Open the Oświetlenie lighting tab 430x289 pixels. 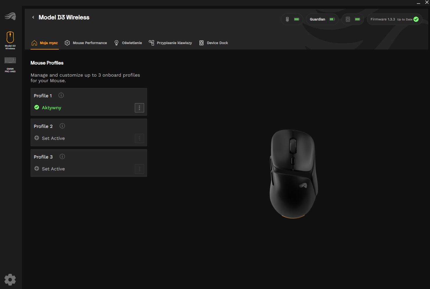click(x=128, y=43)
